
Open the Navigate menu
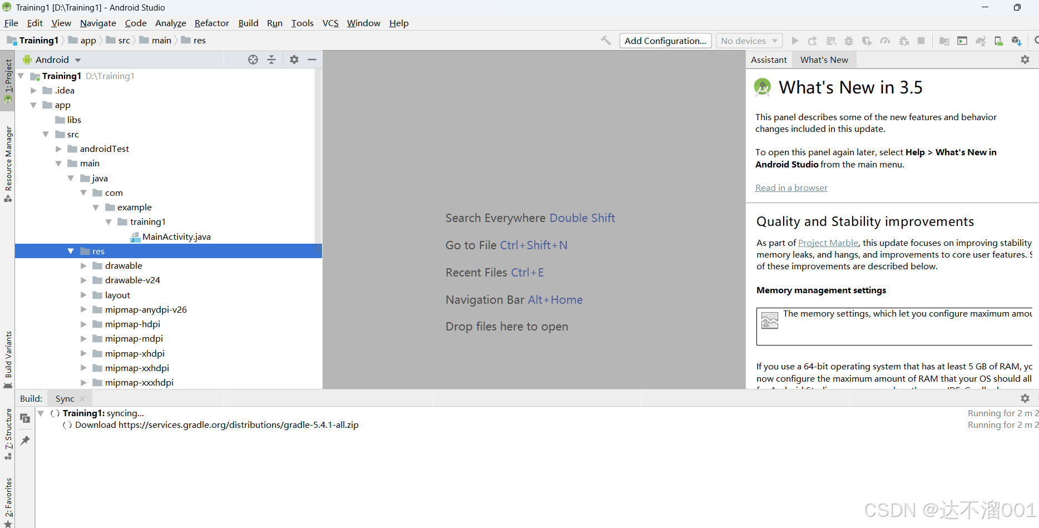pyautogui.click(x=98, y=23)
